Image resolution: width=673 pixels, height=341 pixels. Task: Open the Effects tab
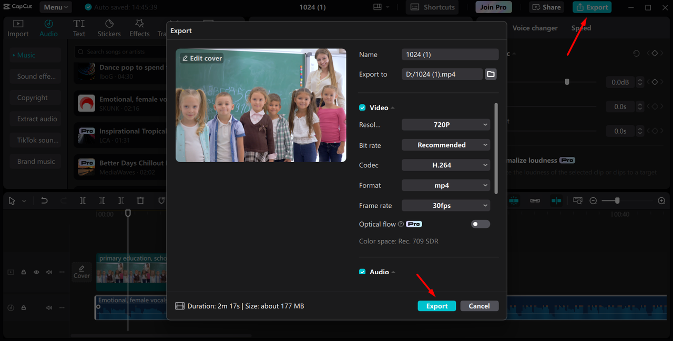click(139, 28)
